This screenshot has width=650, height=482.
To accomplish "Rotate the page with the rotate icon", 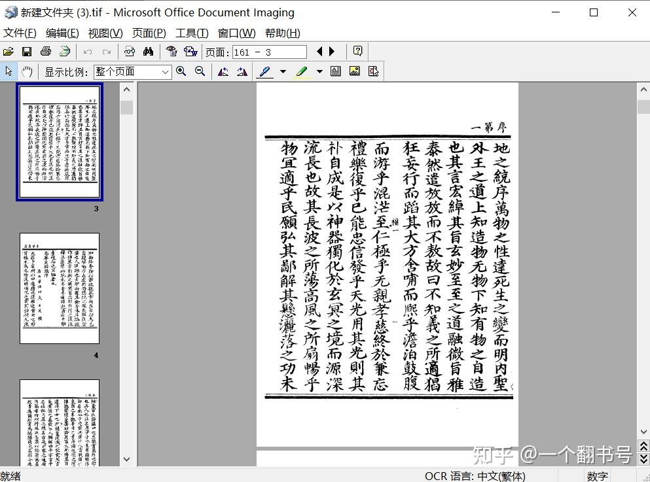I will [x=224, y=71].
